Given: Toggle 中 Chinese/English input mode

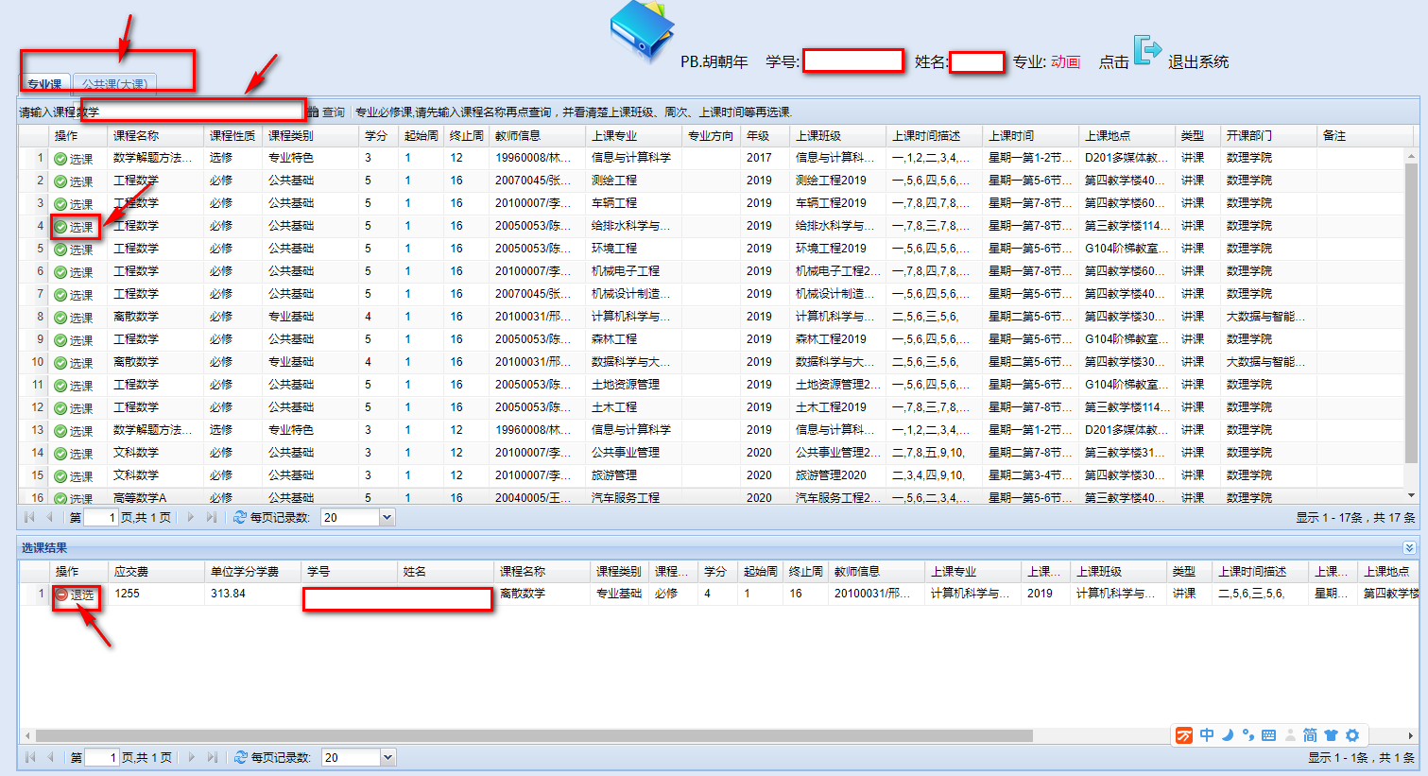Looking at the screenshot, I should tap(1207, 735).
